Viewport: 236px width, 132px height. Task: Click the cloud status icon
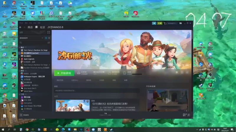pyautogui.click(x=78, y=73)
